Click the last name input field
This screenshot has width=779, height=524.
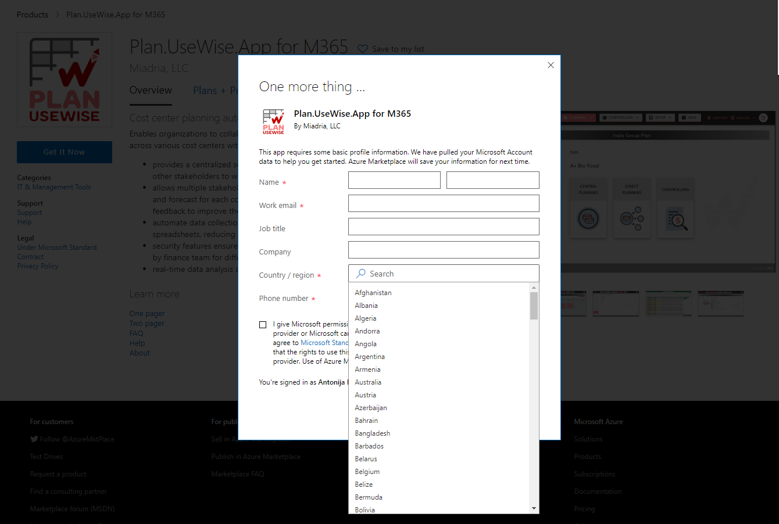493,180
